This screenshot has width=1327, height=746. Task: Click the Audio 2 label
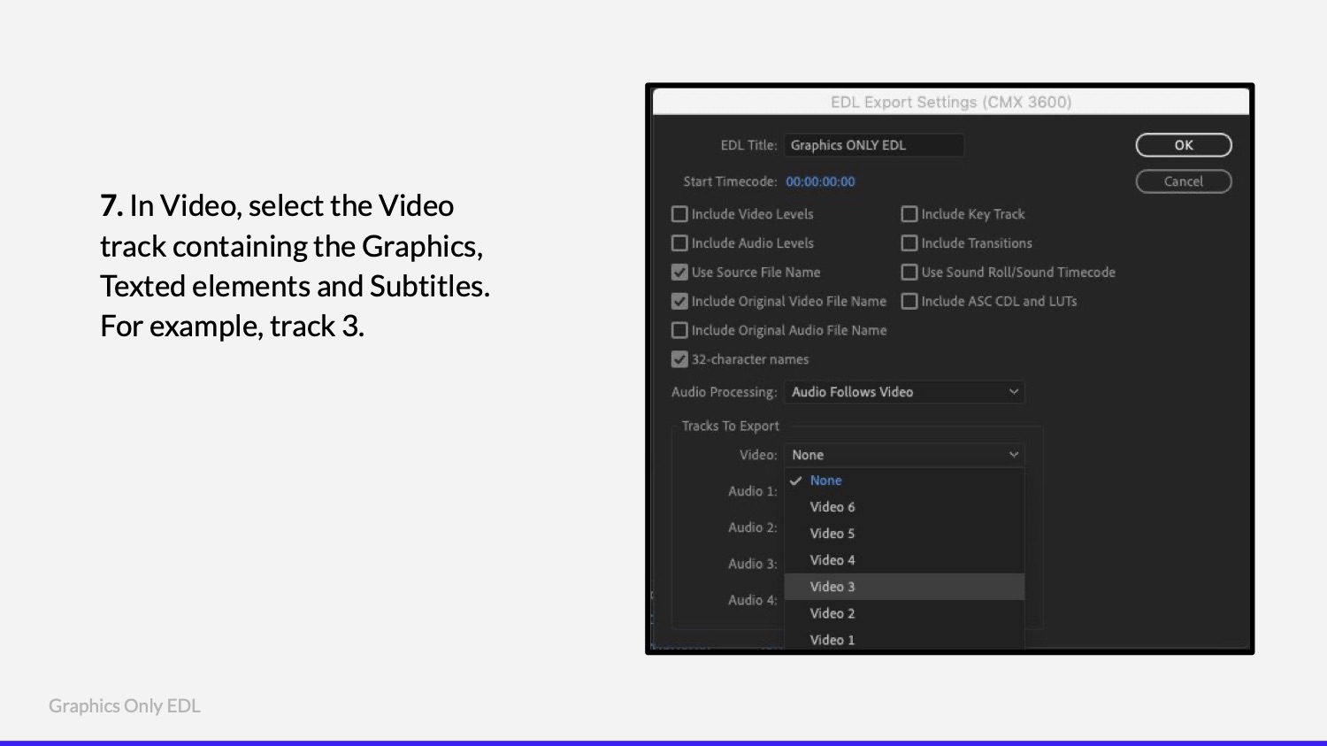752,527
